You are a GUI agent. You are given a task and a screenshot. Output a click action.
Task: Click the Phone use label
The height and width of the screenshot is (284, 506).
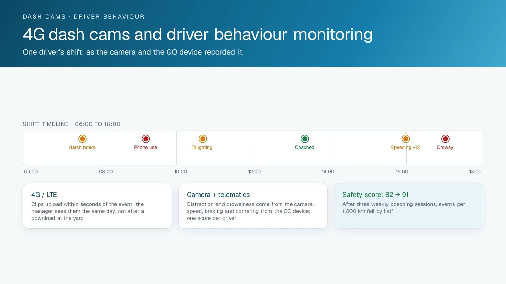(x=145, y=147)
